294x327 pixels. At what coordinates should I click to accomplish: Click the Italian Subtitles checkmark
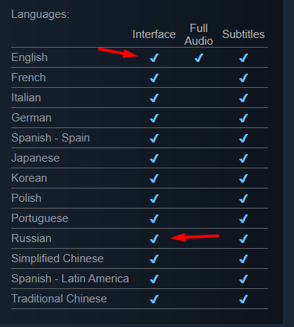(243, 98)
